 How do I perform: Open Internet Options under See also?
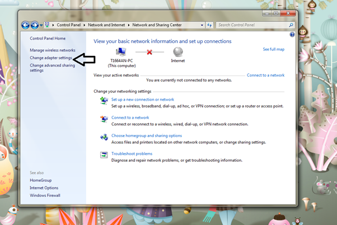pos(44,188)
